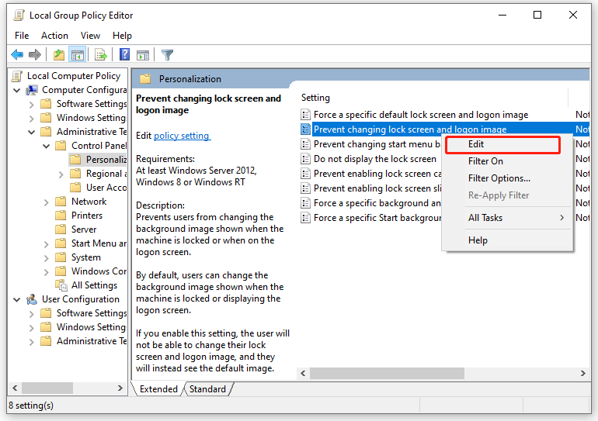Click icon beside Do not display the lock screen
The height and width of the screenshot is (421, 598).
point(305,159)
